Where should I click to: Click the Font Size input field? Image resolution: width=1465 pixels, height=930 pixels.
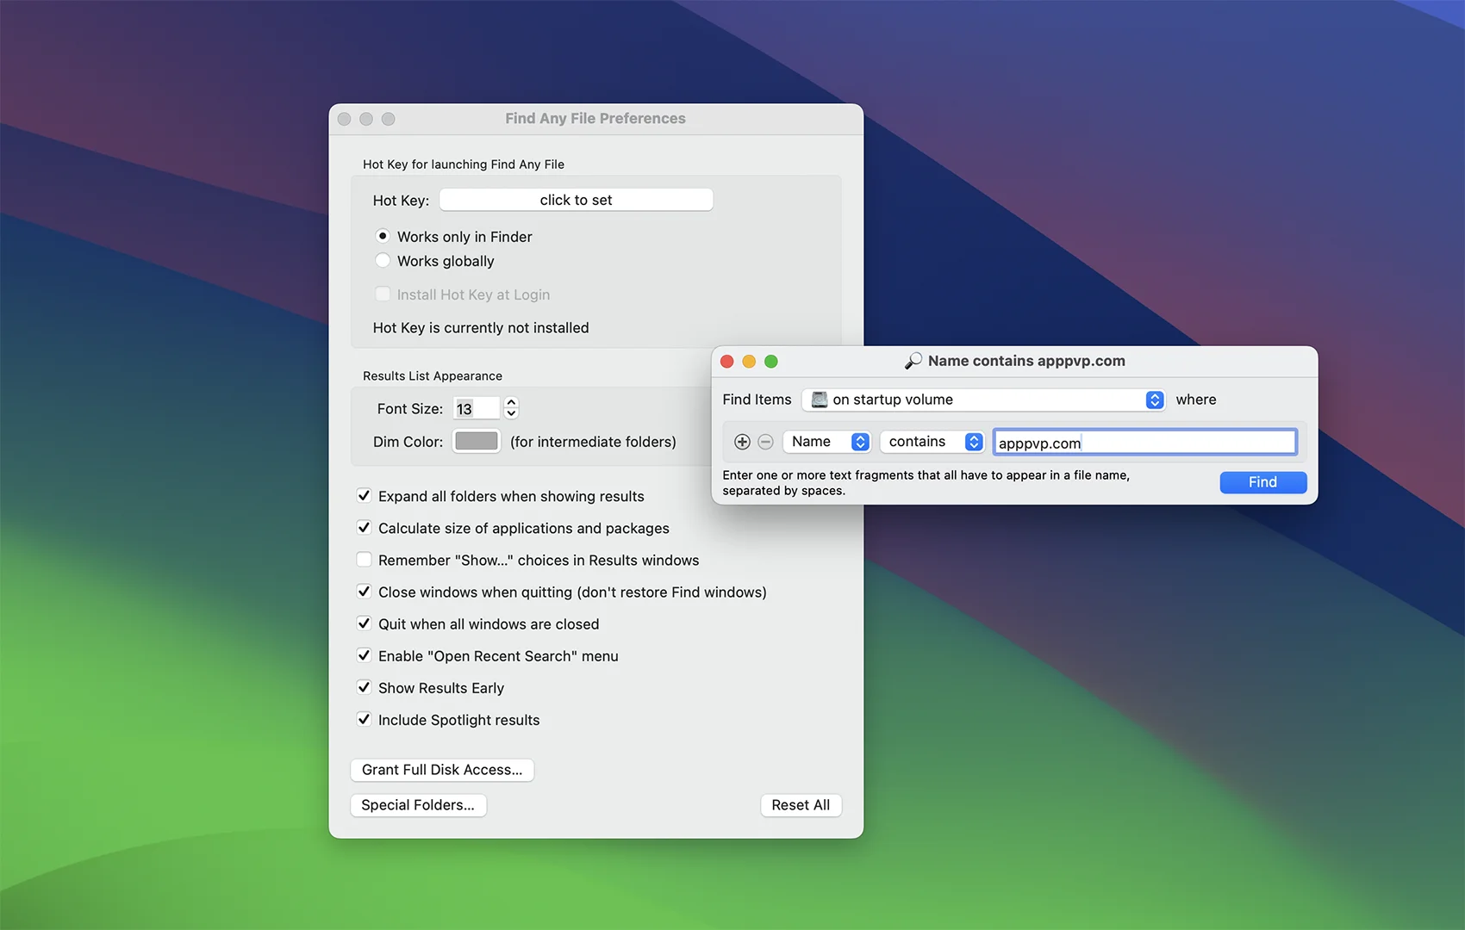[x=477, y=408]
